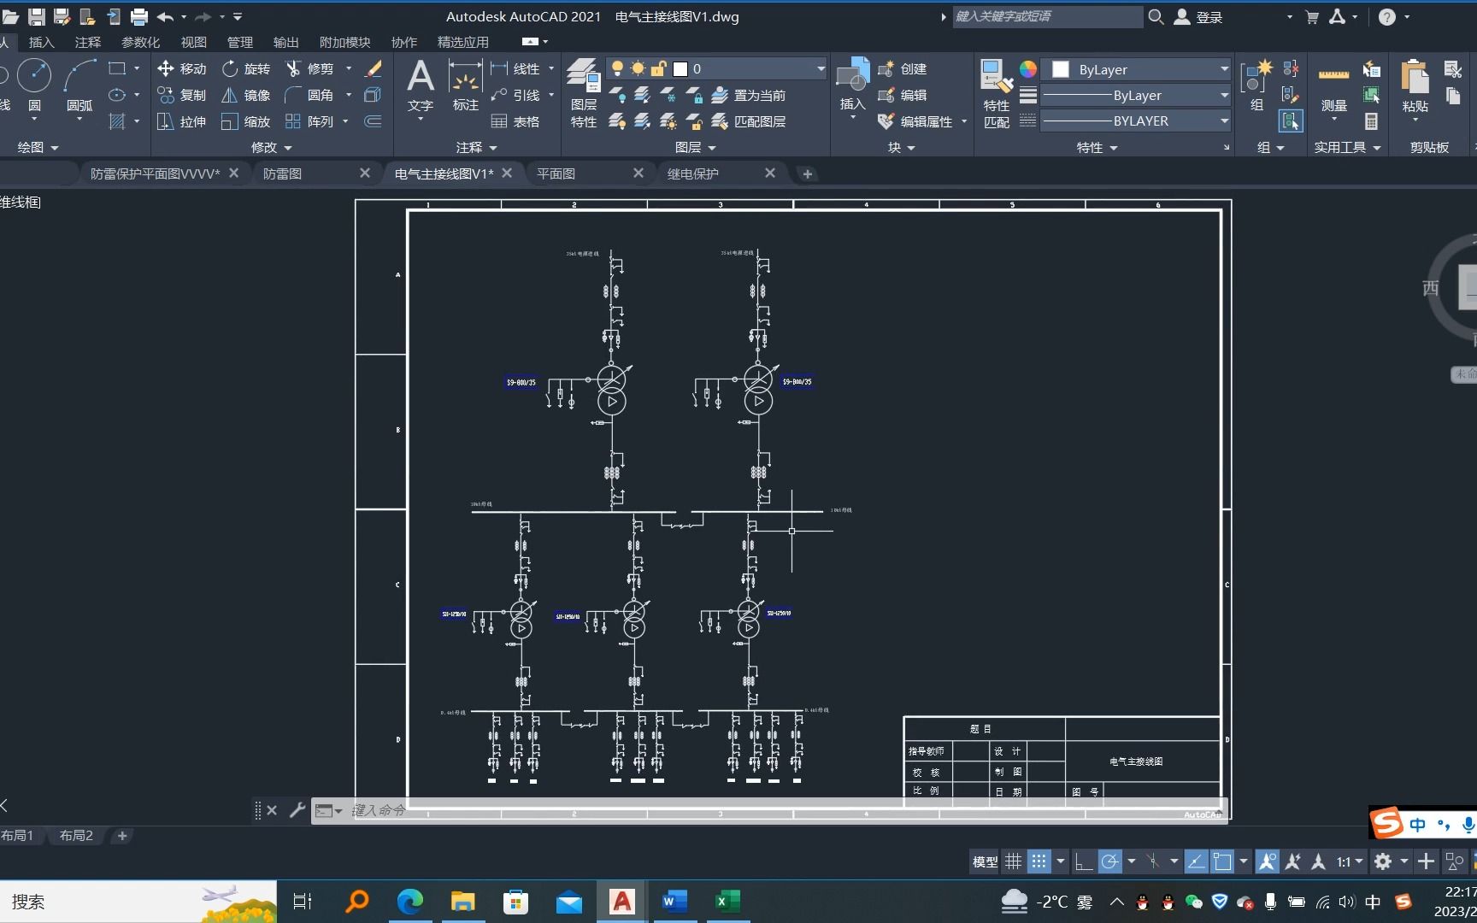Click the Plot/print icon in quick access toolbar
This screenshot has width=1477, height=923.
138,16
